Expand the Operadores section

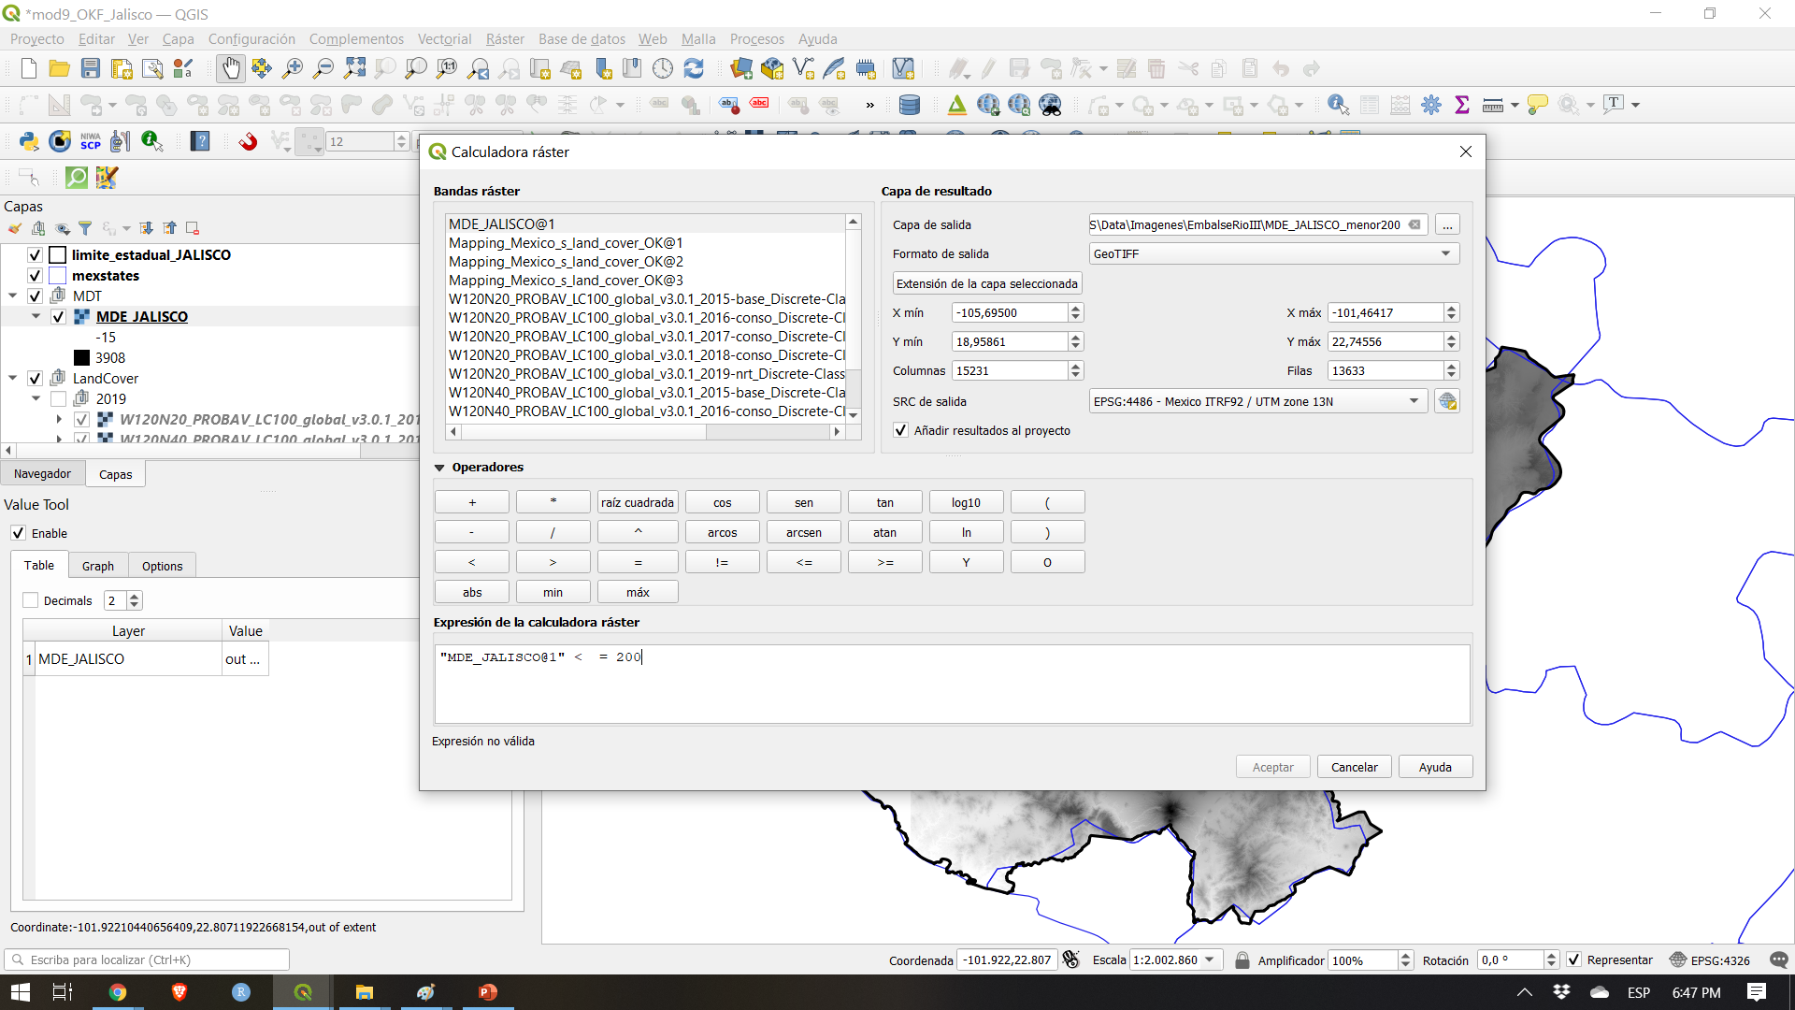click(x=440, y=466)
